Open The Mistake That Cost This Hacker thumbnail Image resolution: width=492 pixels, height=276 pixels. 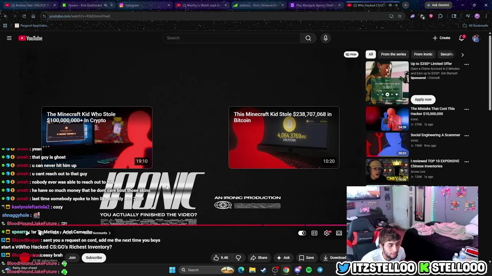(x=387, y=118)
